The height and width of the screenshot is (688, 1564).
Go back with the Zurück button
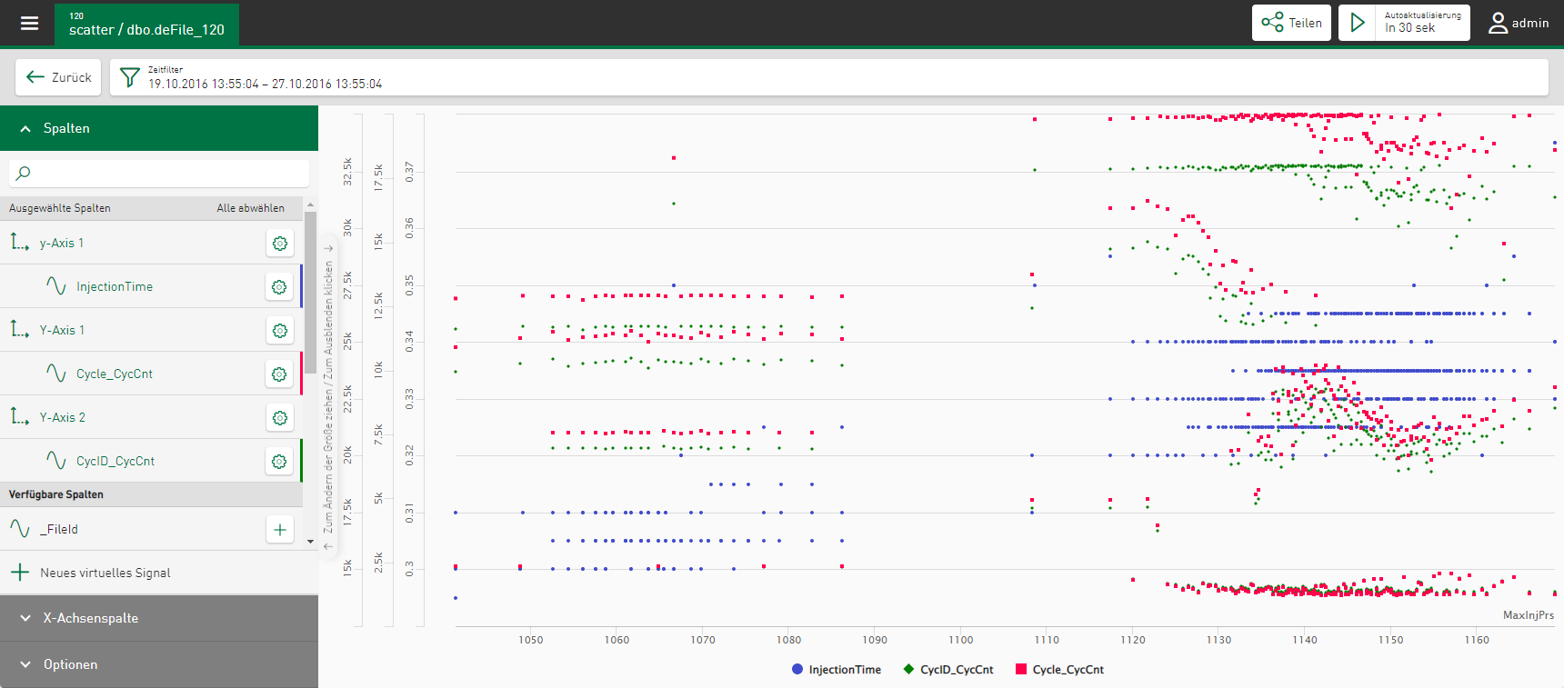pos(58,77)
